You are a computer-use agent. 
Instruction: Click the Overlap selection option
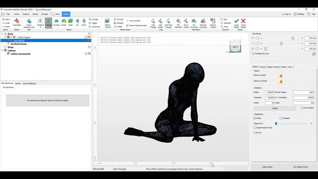[93, 19]
